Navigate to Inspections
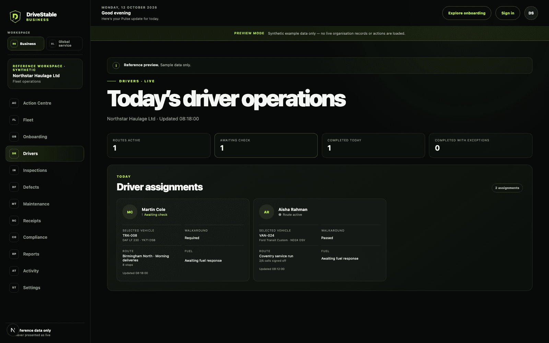 [45, 170]
